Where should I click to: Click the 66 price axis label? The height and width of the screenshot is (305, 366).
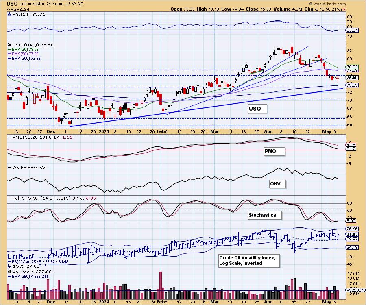click(x=349, y=117)
